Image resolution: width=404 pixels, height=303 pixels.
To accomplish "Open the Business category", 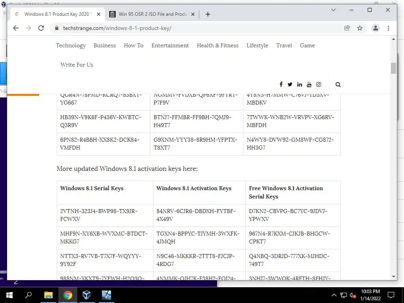I will pyautogui.click(x=105, y=45).
